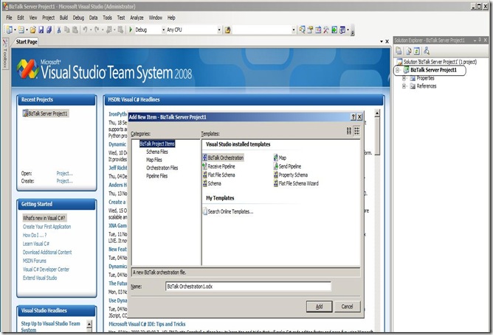Image resolution: width=493 pixels, height=335 pixels.
Task: Click the MSDN headlines scrollbar up arrow
Action: pyautogui.click(x=377, y=113)
